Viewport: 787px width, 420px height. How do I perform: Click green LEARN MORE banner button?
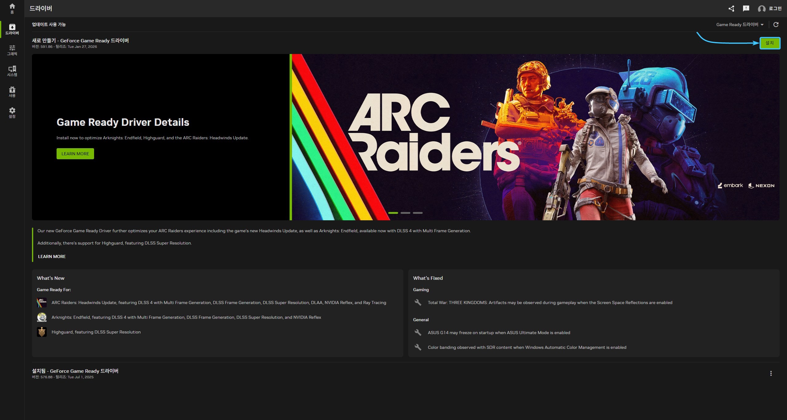[x=75, y=154]
